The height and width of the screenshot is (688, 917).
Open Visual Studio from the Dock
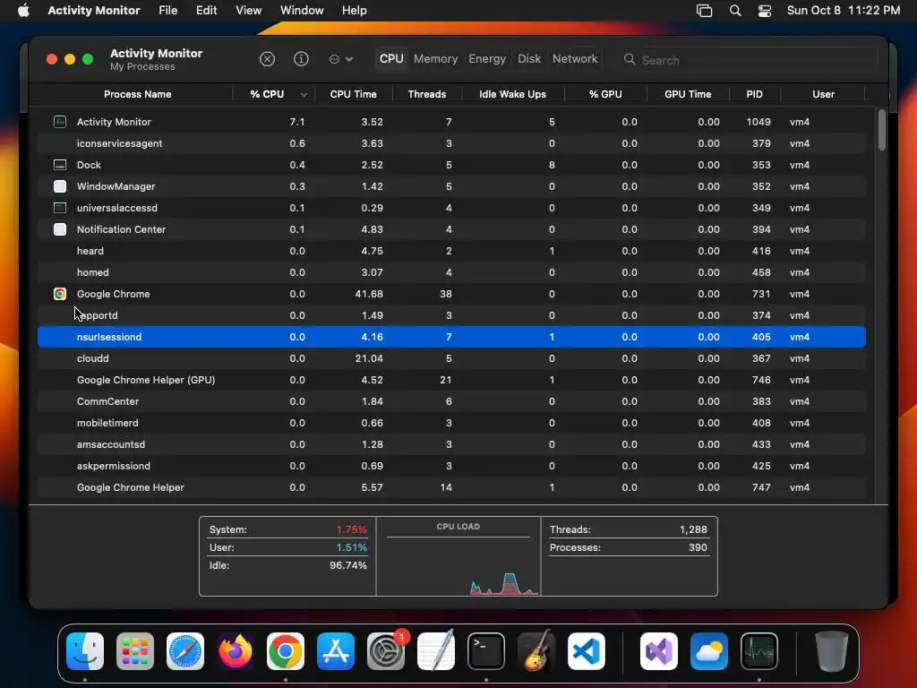point(659,651)
